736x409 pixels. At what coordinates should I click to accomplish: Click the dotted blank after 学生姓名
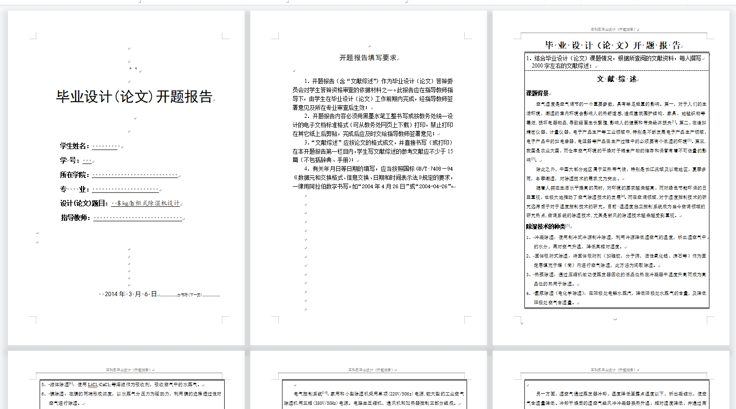pos(106,147)
